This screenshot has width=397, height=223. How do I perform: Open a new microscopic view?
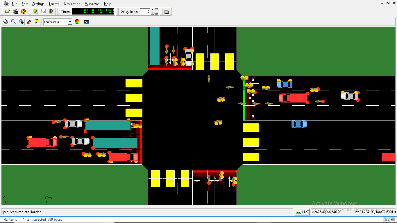pyautogui.click(x=167, y=12)
